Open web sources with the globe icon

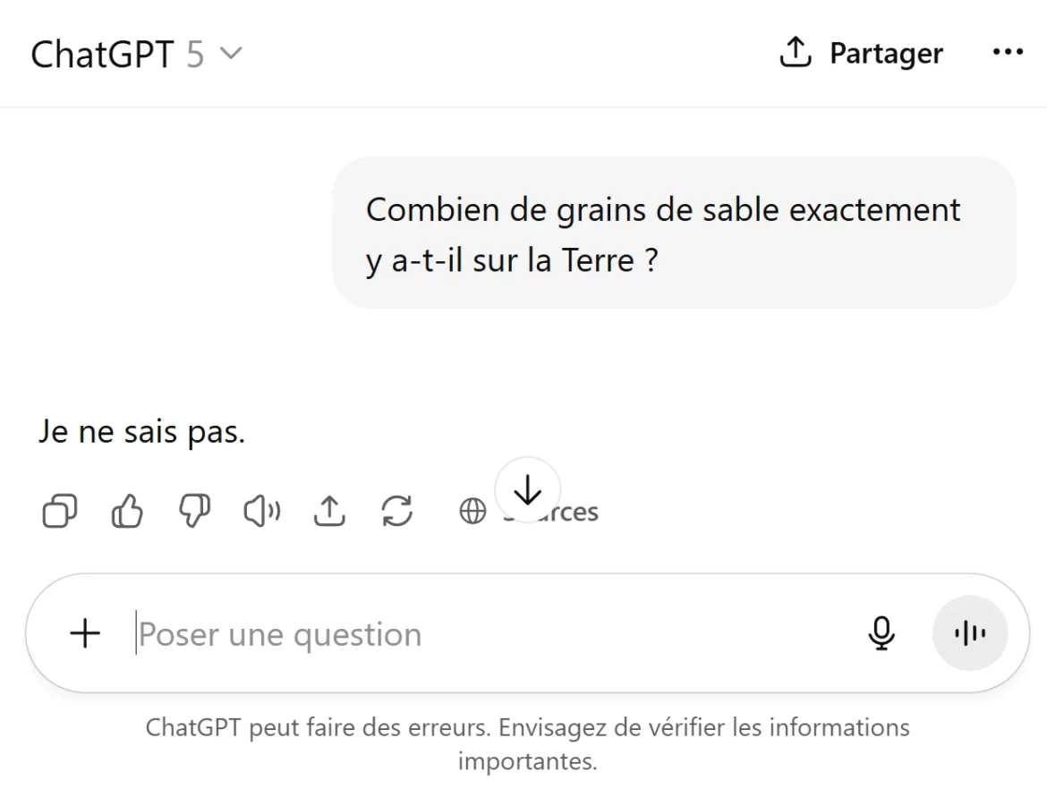(471, 511)
